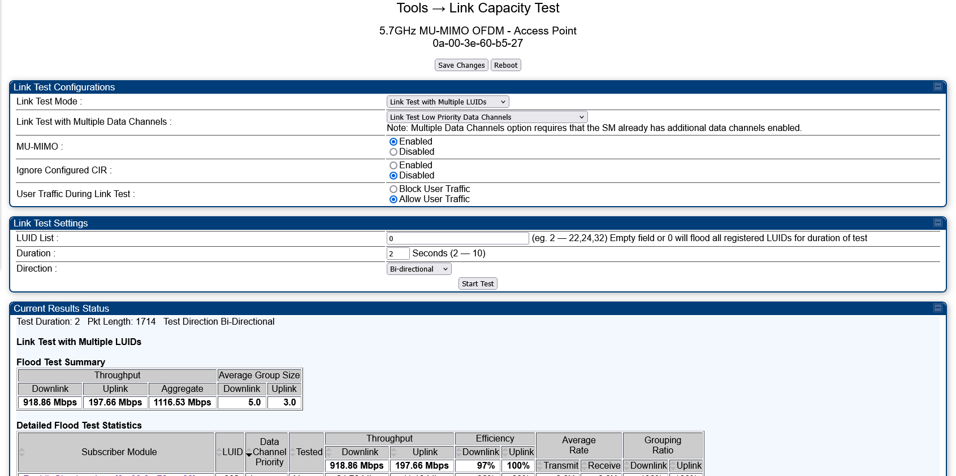The height and width of the screenshot is (476, 956).
Task: Open the Direction Bi-directional dropdown
Action: click(418, 269)
